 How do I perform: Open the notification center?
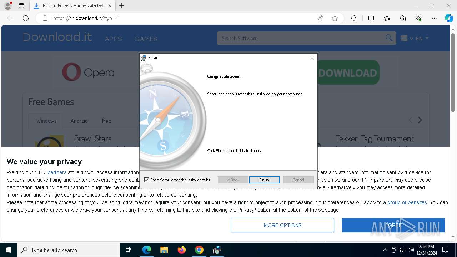tap(445, 250)
